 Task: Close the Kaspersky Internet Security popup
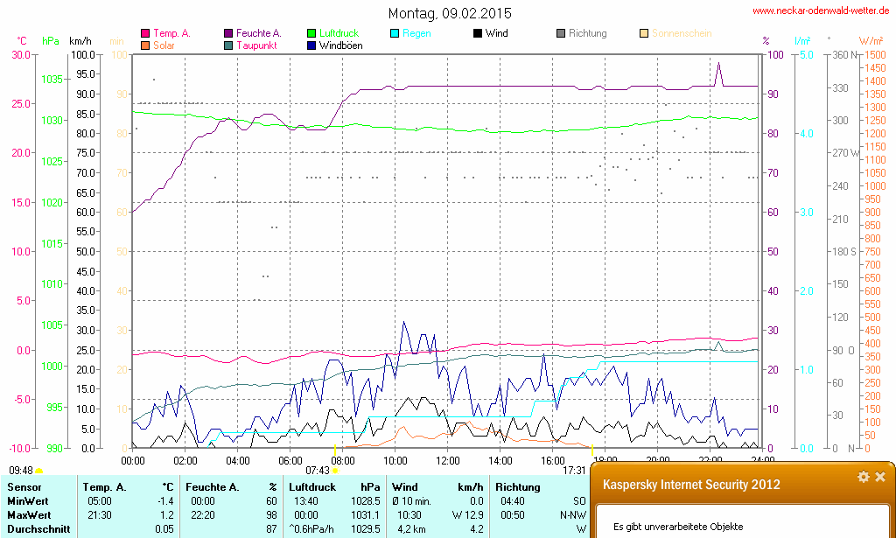[x=880, y=477]
